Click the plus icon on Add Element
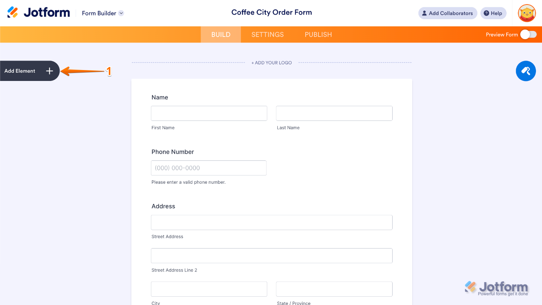The image size is (542, 305). pos(49,71)
